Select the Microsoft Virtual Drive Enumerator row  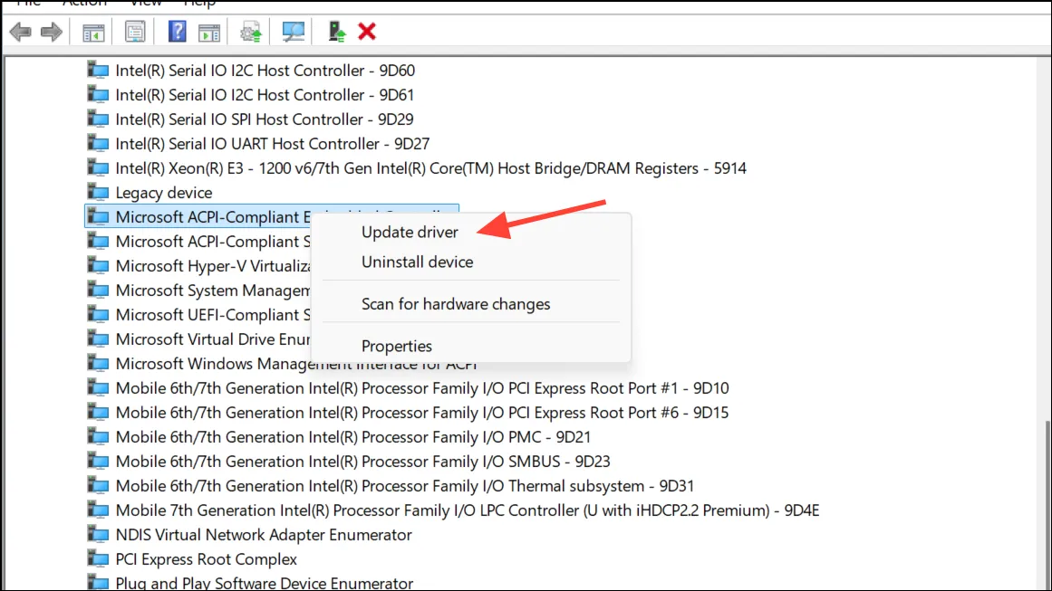pos(213,339)
